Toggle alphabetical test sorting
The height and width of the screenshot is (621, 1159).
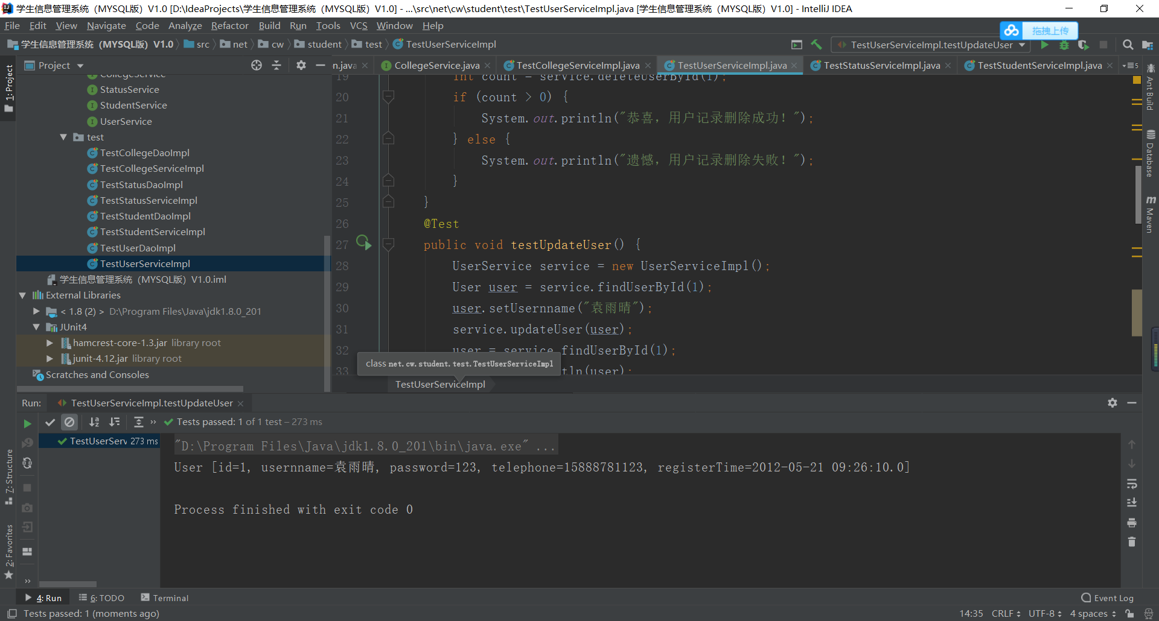click(x=94, y=422)
